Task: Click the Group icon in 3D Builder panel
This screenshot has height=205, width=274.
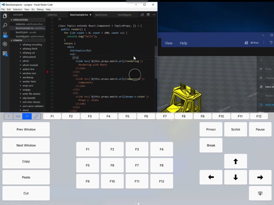Action: 261,69
